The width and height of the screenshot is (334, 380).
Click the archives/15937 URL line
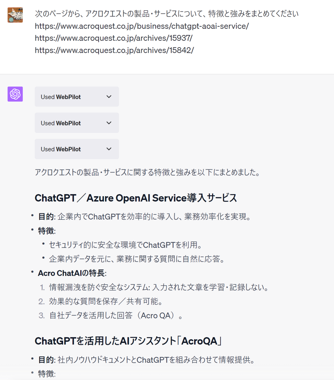(114, 38)
